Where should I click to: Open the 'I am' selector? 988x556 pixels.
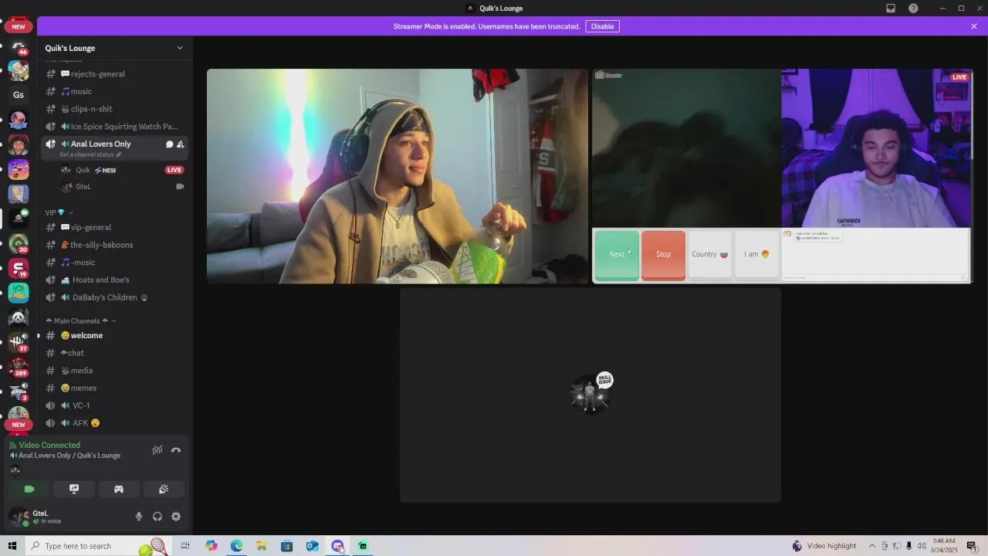756,254
